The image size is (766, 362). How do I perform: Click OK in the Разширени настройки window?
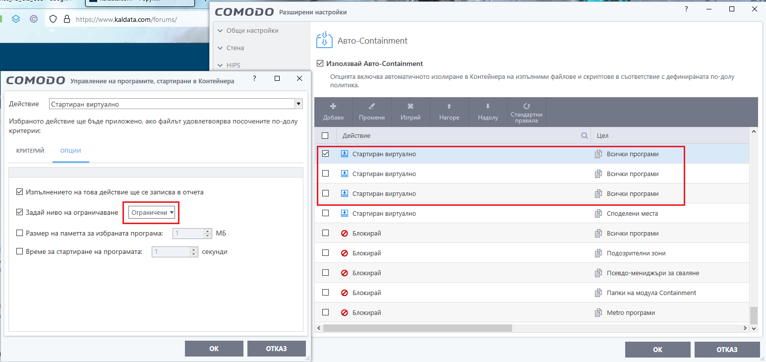657,350
